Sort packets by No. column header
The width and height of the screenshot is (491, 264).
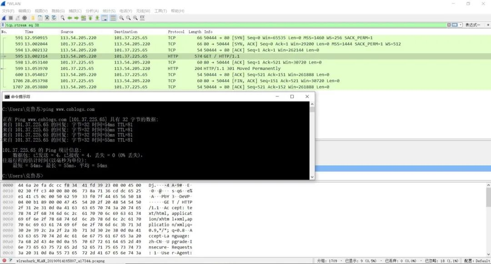[5, 32]
